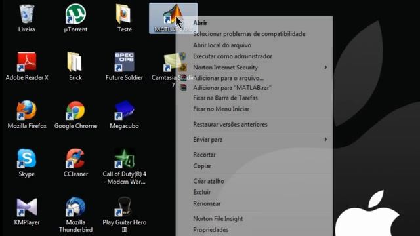Screen dimensions: 420x236
Task: Click the Norton icon beside Norton Internet Security
Action: (x=183, y=68)
